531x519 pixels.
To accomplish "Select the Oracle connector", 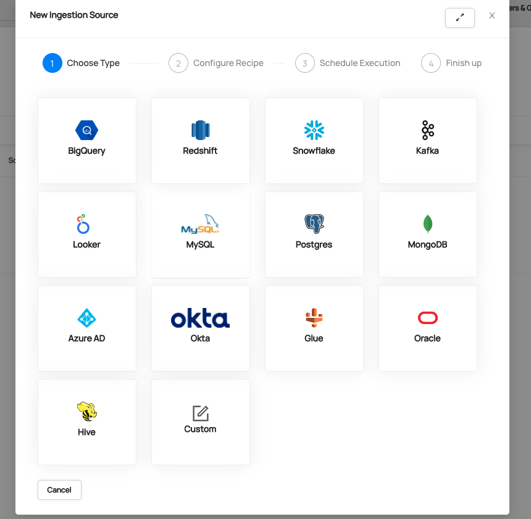I will click(427, 328).
